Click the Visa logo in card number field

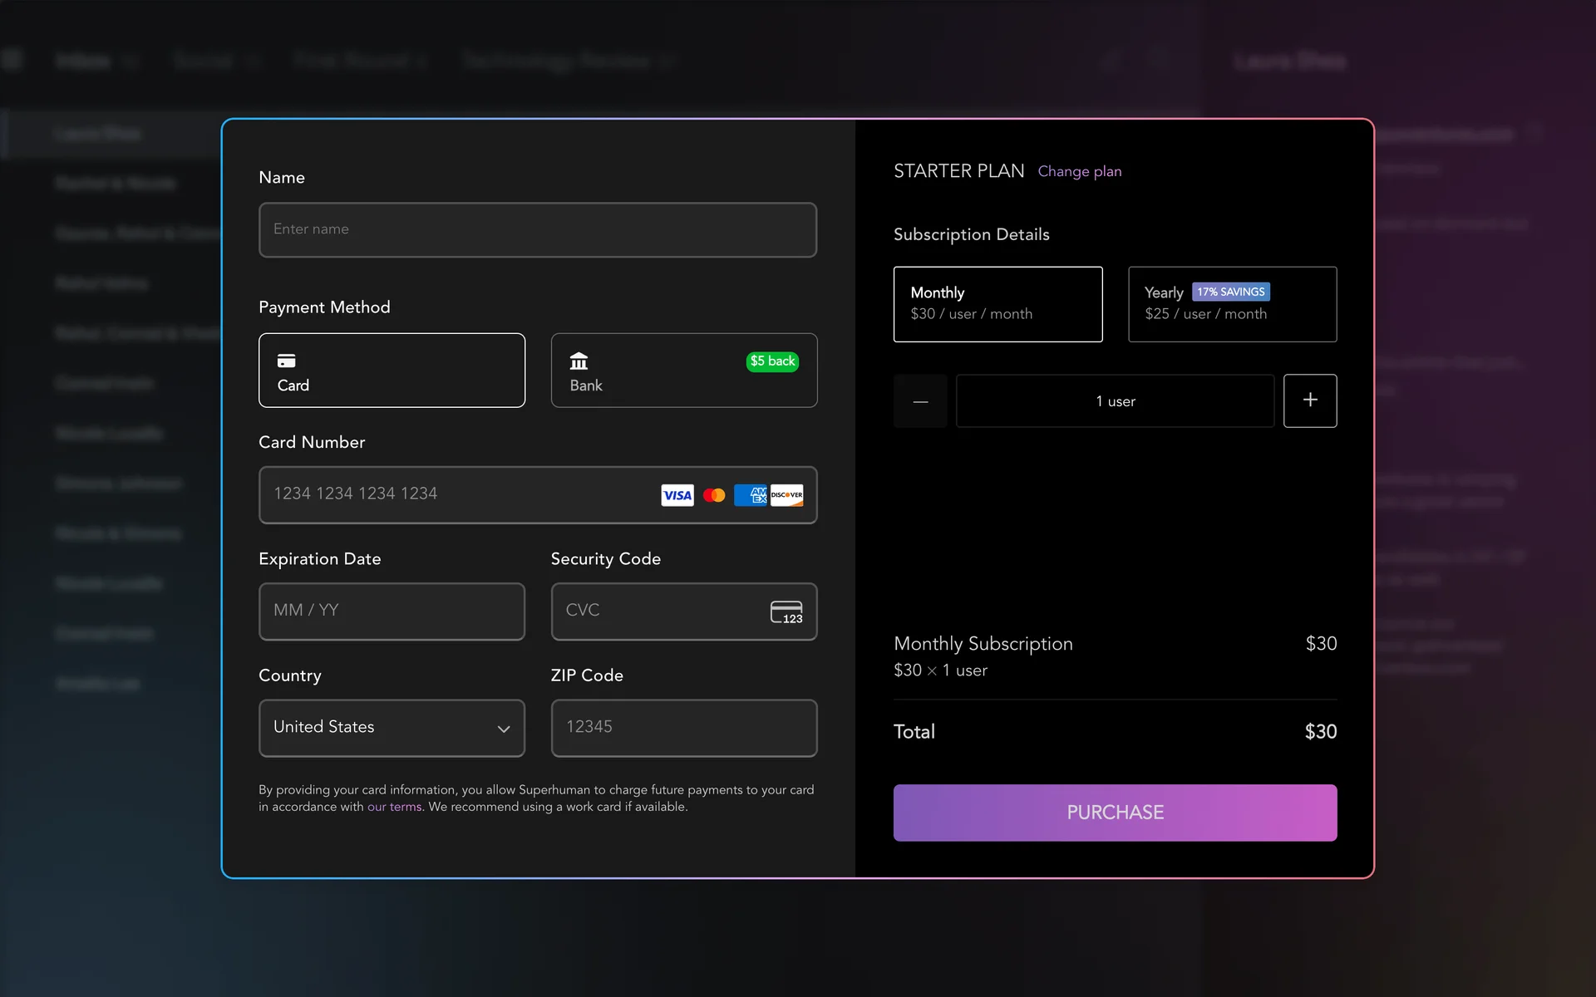click(677, 495)
